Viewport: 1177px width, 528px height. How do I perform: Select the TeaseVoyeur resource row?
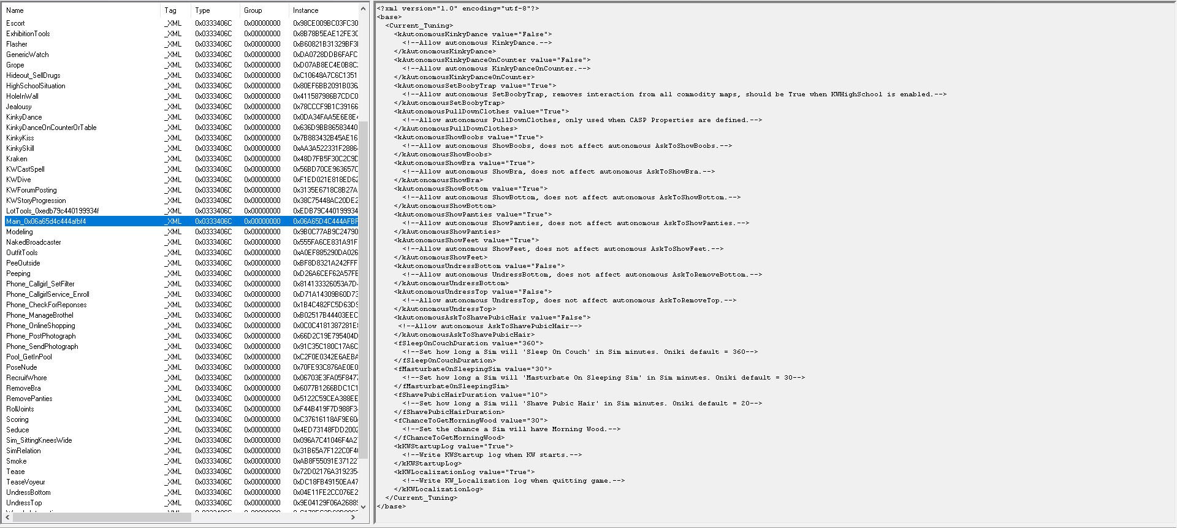[181, 482]
